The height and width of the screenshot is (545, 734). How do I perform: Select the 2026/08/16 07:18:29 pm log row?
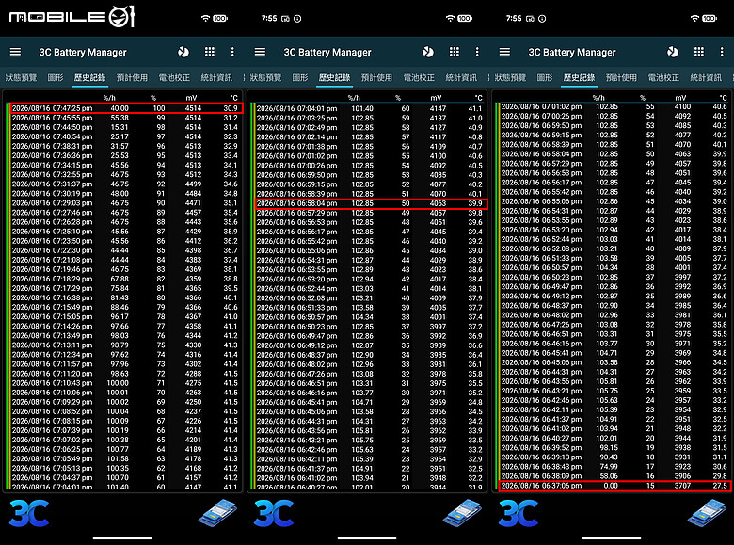coord(125,279)
